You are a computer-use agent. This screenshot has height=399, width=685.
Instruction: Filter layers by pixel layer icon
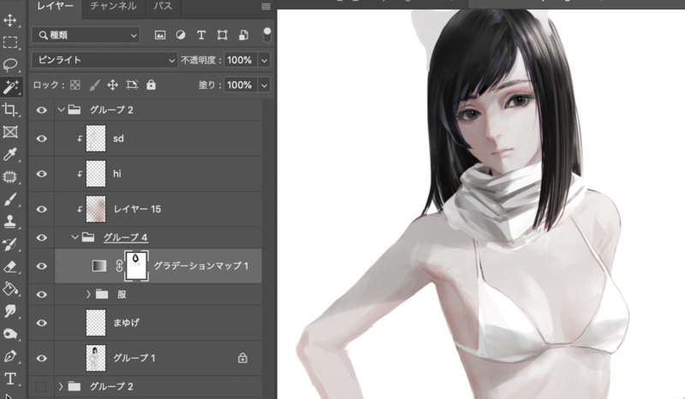pyautogui.click(x=160, y=35)
